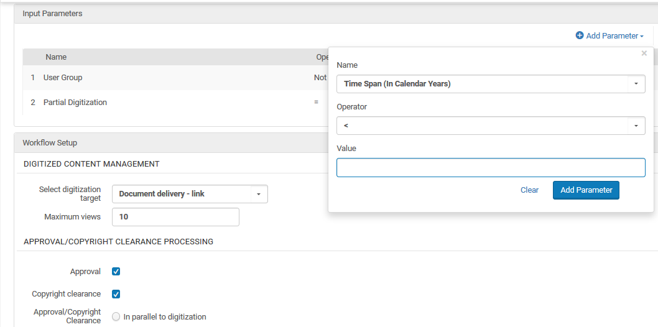Click the plus icon beside Add Parameter
This screenshot has width=658, height=327.
click(x=580, y=36)
